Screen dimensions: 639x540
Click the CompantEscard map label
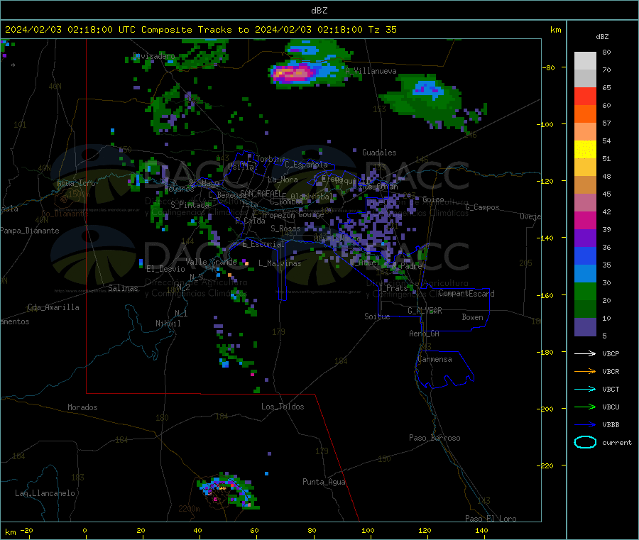tap(466, 294)
